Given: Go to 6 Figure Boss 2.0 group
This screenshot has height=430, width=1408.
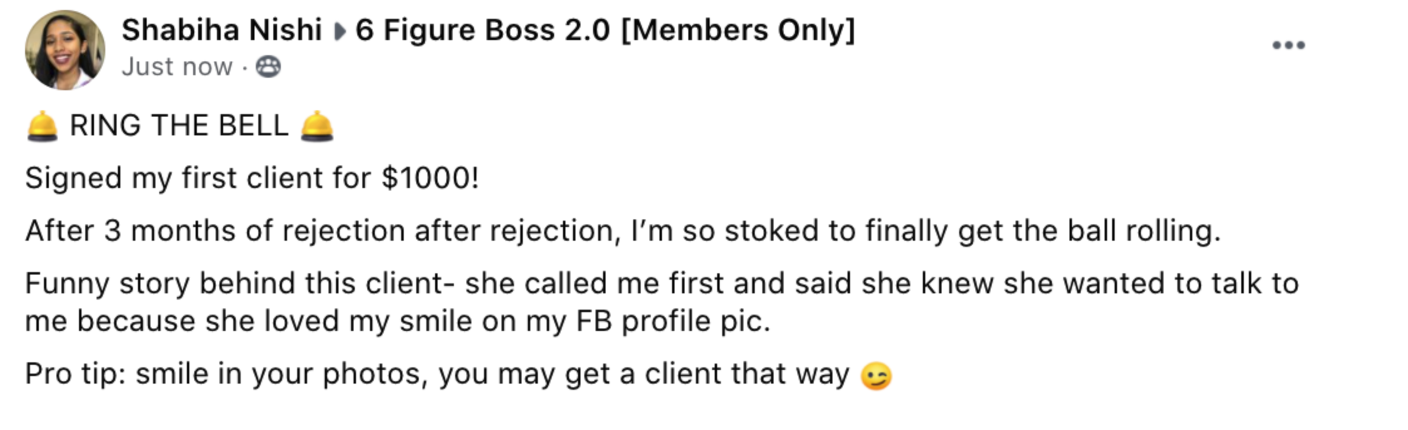Looking at the screenshot, I should (606, 30).
